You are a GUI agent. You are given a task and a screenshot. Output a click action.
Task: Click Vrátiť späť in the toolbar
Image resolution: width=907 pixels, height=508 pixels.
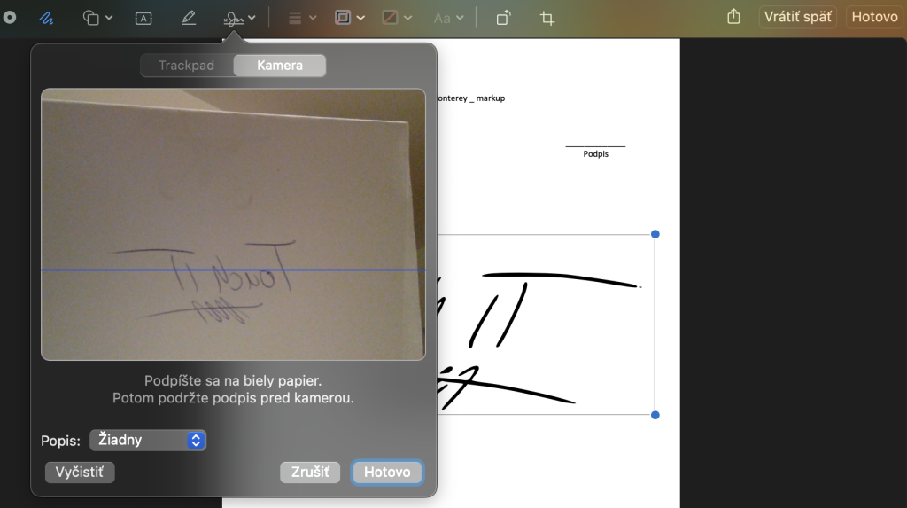pyautogui.click(x=797, y=17)
